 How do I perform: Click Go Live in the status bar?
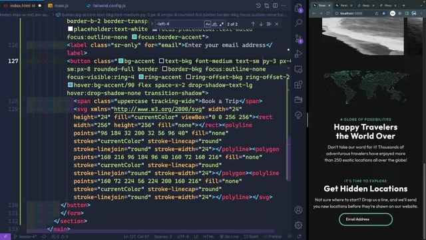pos(229,237)
